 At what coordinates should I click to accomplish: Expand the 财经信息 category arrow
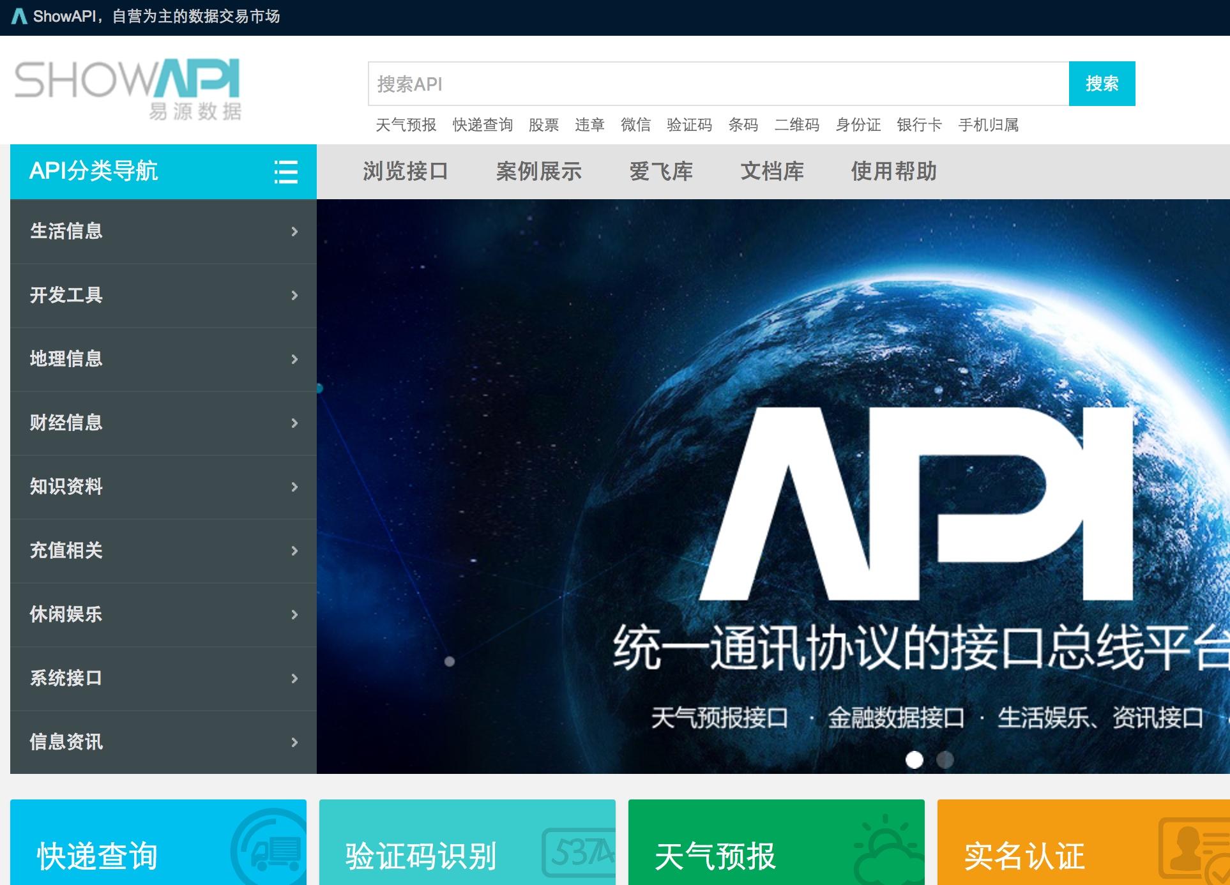[294, 423]
